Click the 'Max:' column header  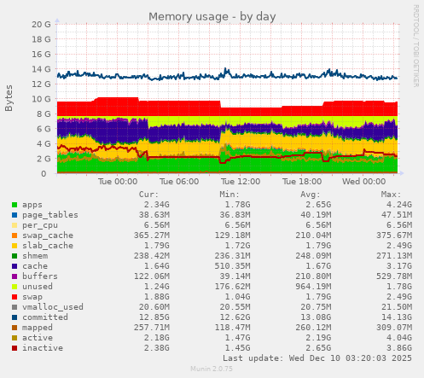[x=391, y=195]
